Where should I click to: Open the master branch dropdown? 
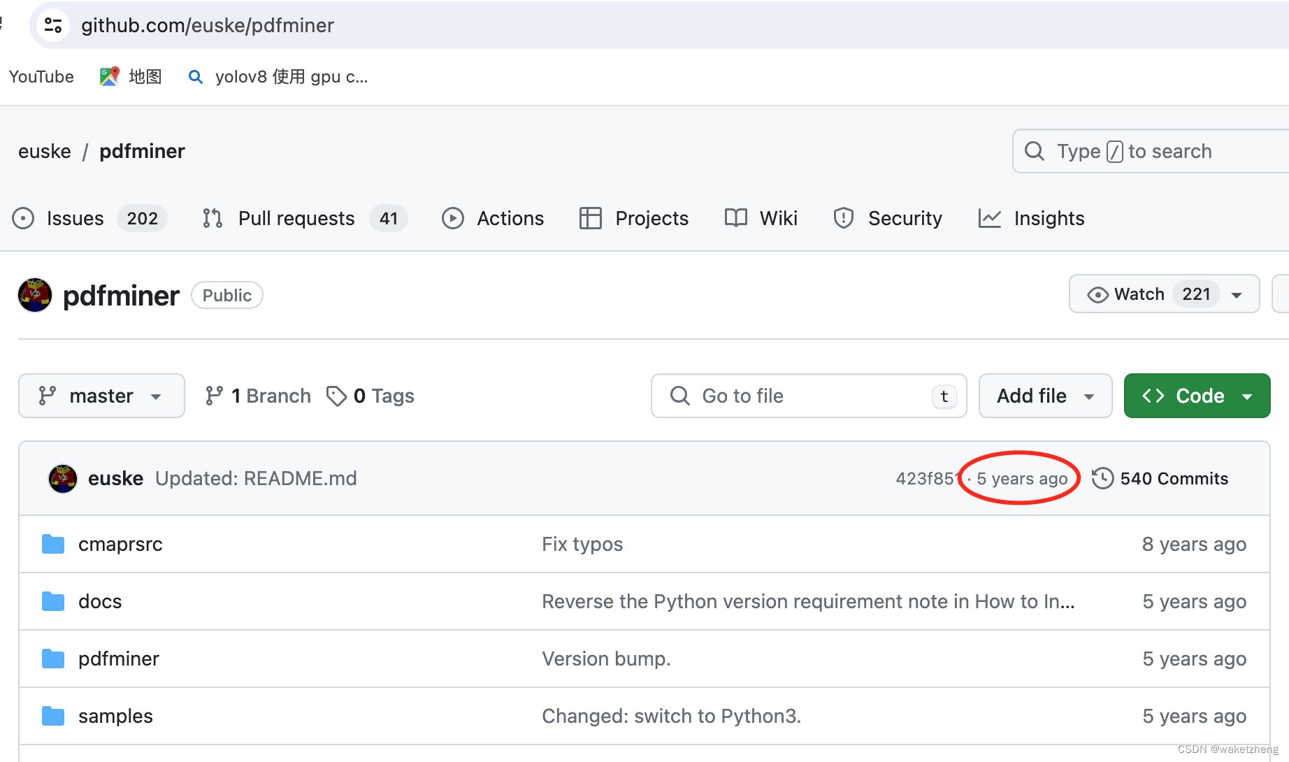point(102,396)
